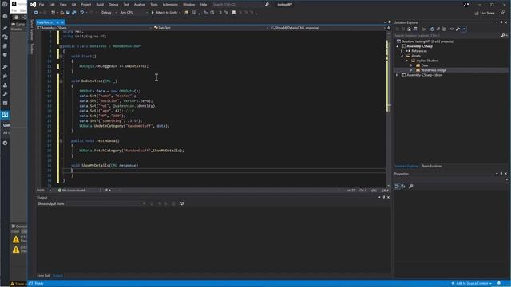Click the magnifier in the Solution Explorer search box
Viewport: 511px width, 287px height.
click(x=503, y=35)
